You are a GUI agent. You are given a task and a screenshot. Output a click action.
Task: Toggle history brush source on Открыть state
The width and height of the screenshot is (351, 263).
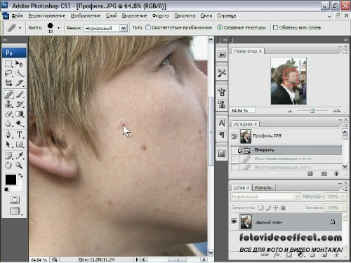[x=234, y=150]
